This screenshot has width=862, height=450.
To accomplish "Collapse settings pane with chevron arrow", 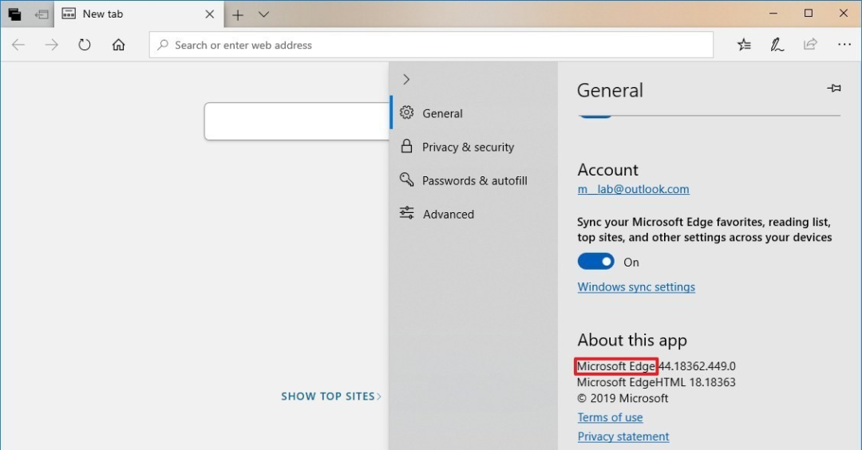I will point(406,80).
